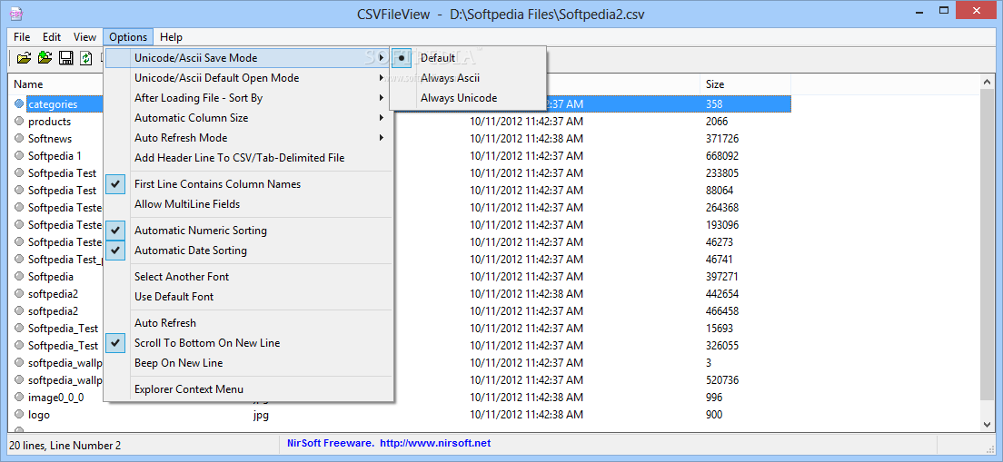Close the Options menu from menu bar
This screenshot has height=462, width=1003.
128,37
